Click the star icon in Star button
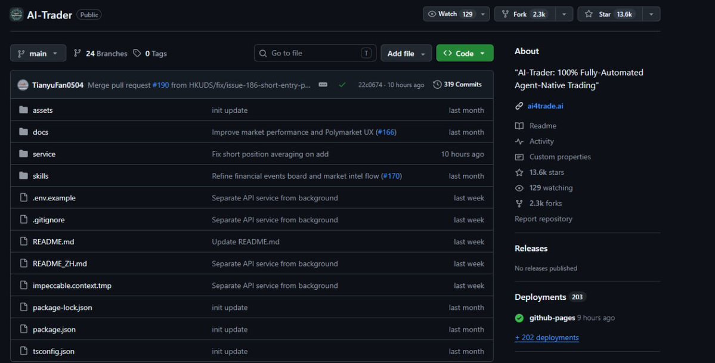The width and height of the screenshot is (715, 363). [589, 14]
